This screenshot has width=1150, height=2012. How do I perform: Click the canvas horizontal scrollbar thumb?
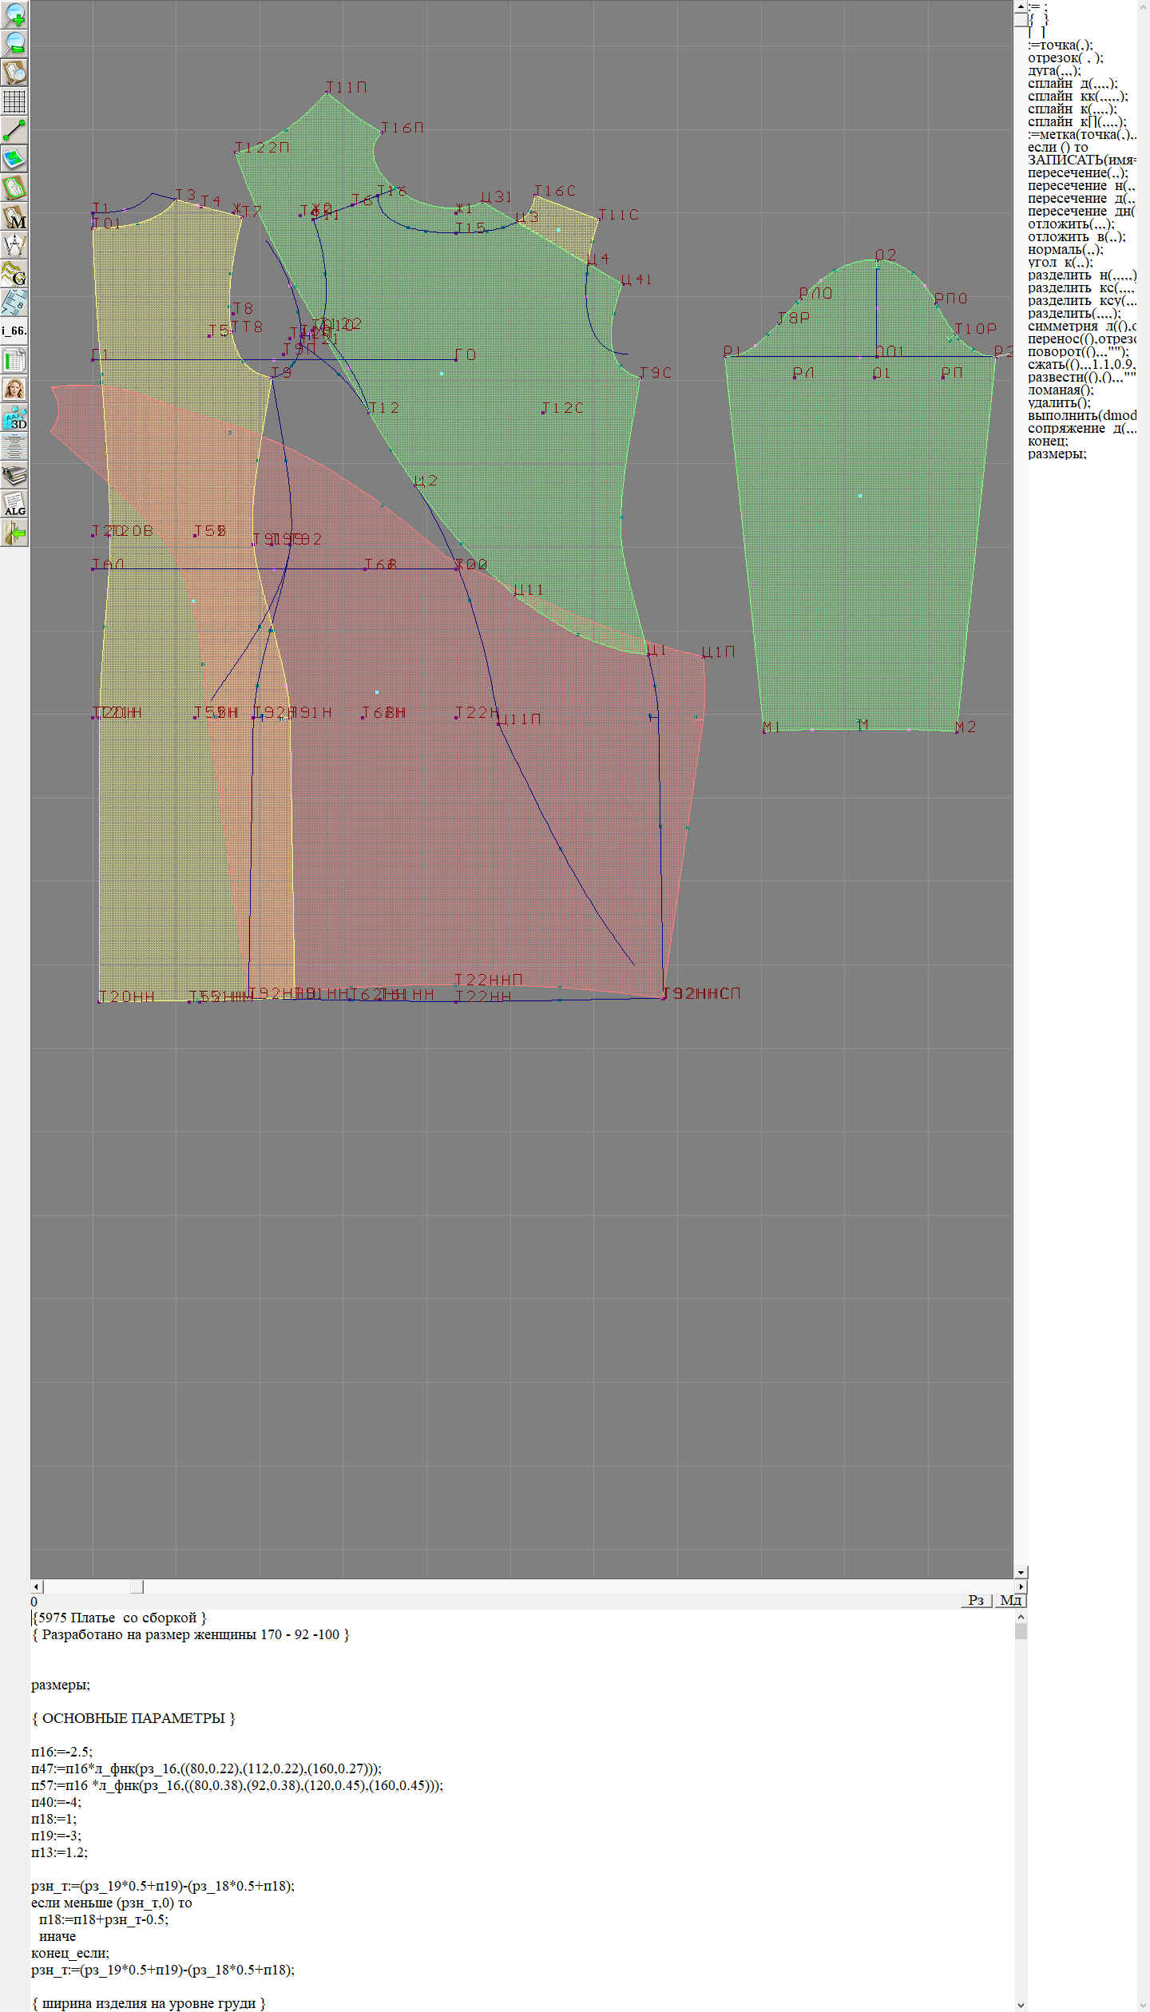click(x=137, y=1586)
